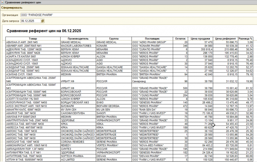Screen dimensions: 257x162
Task: Select cell АВИФЕР АМП. 20МГ/5МЛ №1
Action: coord(33,46)
